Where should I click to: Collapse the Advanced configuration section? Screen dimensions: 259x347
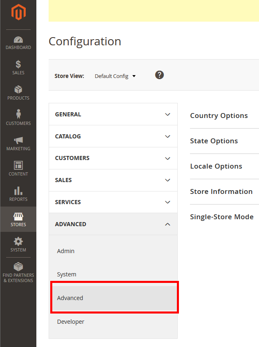[113, 224]
